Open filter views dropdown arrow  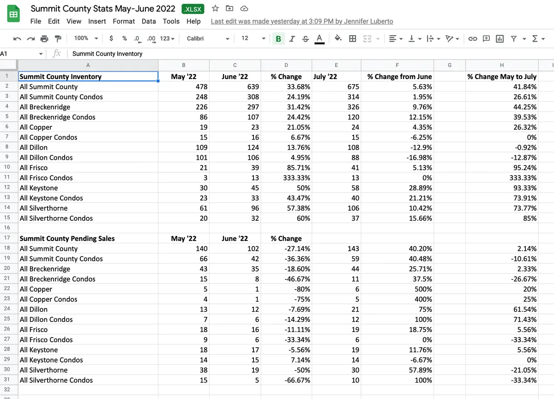pyautogui.click(x=524, y=39)
